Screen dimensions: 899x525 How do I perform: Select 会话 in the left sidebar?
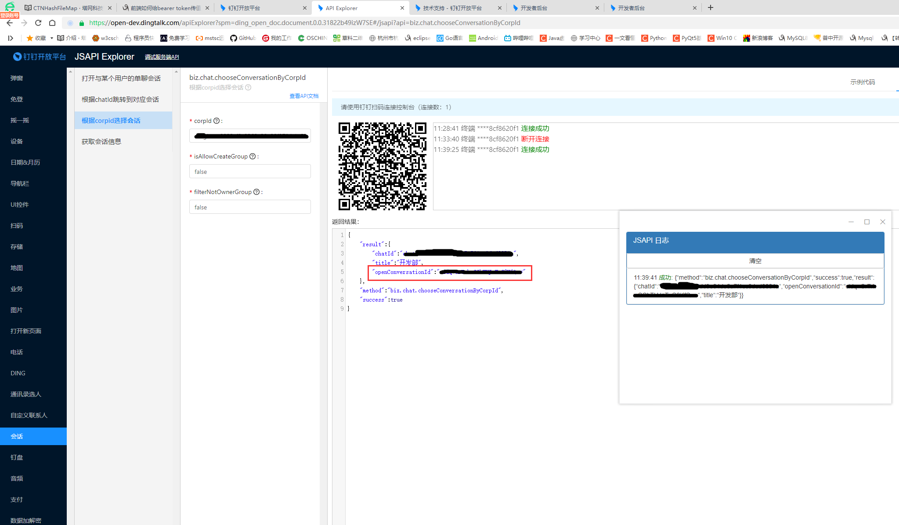coord(33,436)
